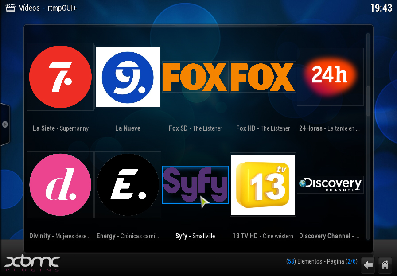Image resolution: width=397 pixels, height=276 pixels.
Task: Click the vertical scrollbar handle
Action: click(368, 101)
